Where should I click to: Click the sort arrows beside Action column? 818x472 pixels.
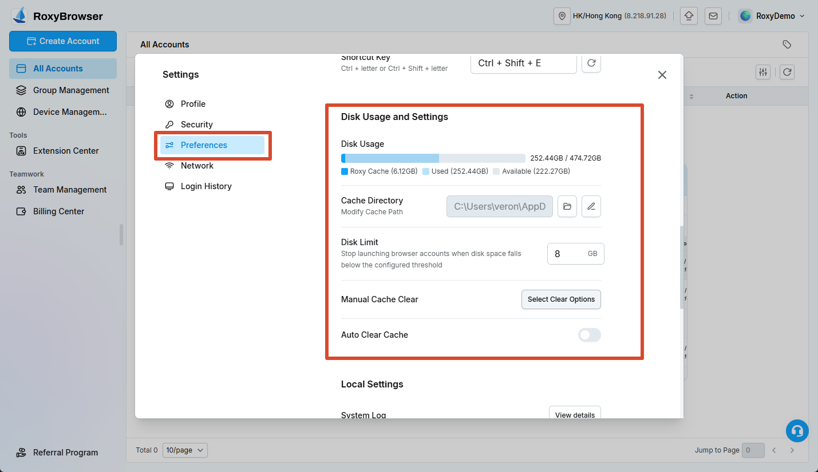pos(691,97)
